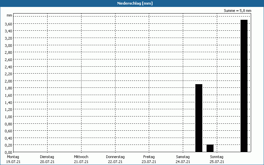Click the '1,00' y-axis value
The image size is (264, 165).
click(x=9, y=117)
